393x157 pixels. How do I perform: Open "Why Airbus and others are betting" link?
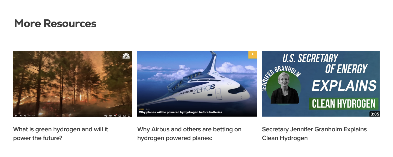189,134
